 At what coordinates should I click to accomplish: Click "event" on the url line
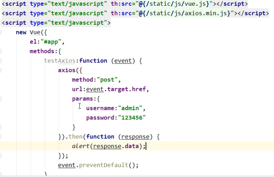tap(95, 89)
